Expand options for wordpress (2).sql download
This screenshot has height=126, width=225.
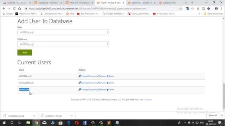click(34, 115)
